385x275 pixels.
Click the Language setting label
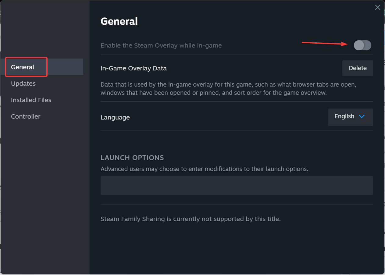tap(115, 117)
